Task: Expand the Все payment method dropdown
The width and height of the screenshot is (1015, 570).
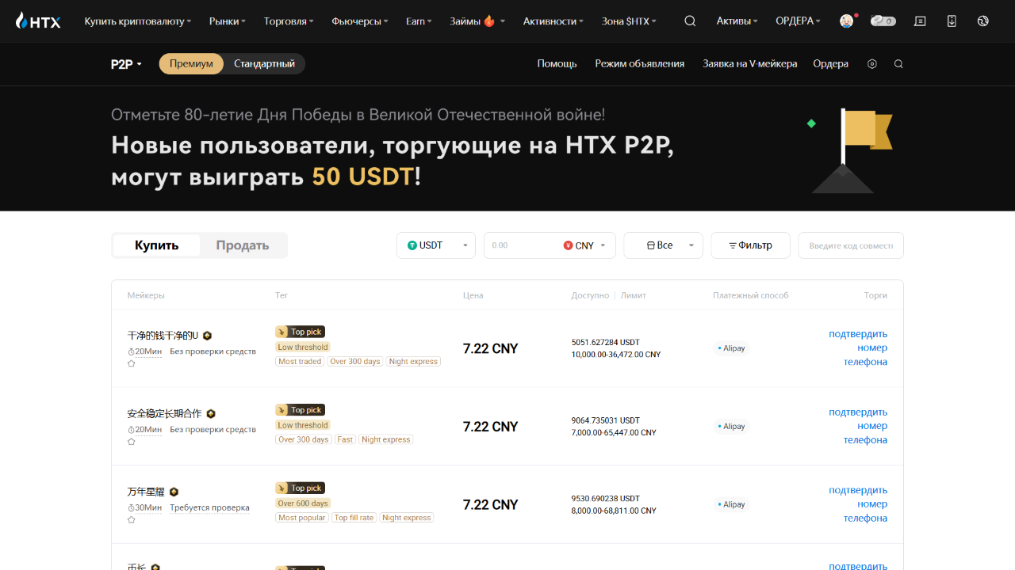Action: pos(663,245)
